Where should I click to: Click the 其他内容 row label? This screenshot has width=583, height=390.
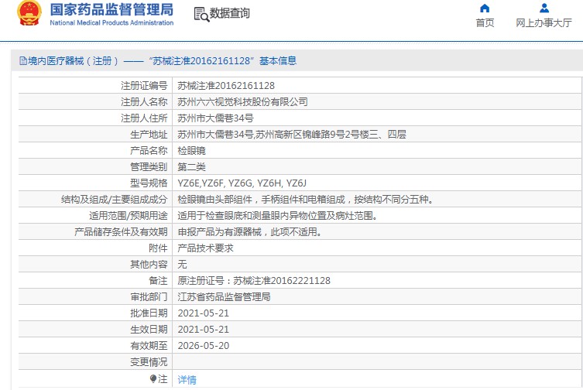[x=149, y=265]
